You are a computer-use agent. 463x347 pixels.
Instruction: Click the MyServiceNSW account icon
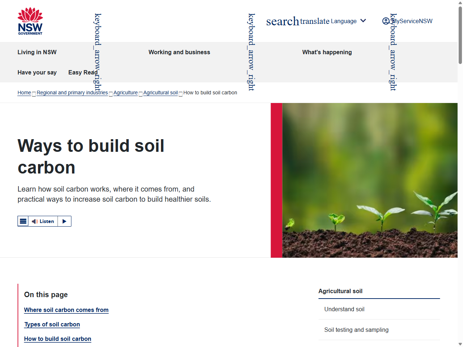pos(386,21)
